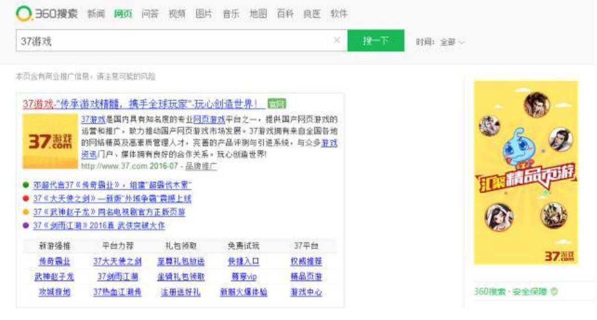Click the 37游戏 link starting the description
This screenshot has width=597, height=320.
(93, 119)
